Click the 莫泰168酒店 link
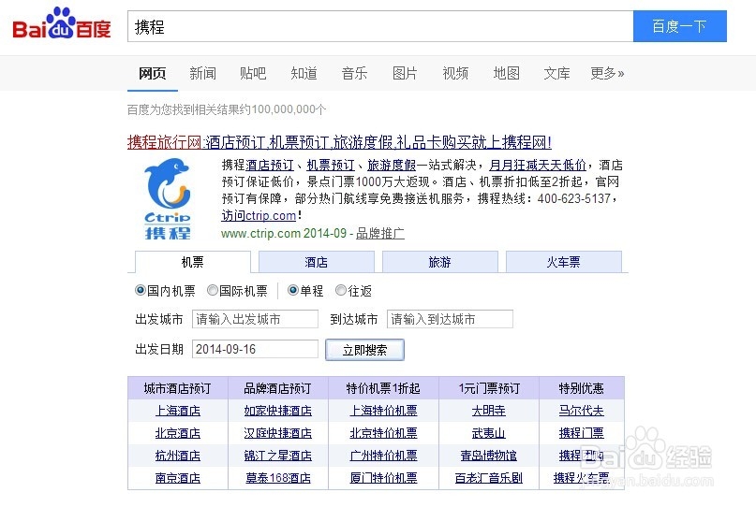The image size is (756, 507). (x=278, y=478)
